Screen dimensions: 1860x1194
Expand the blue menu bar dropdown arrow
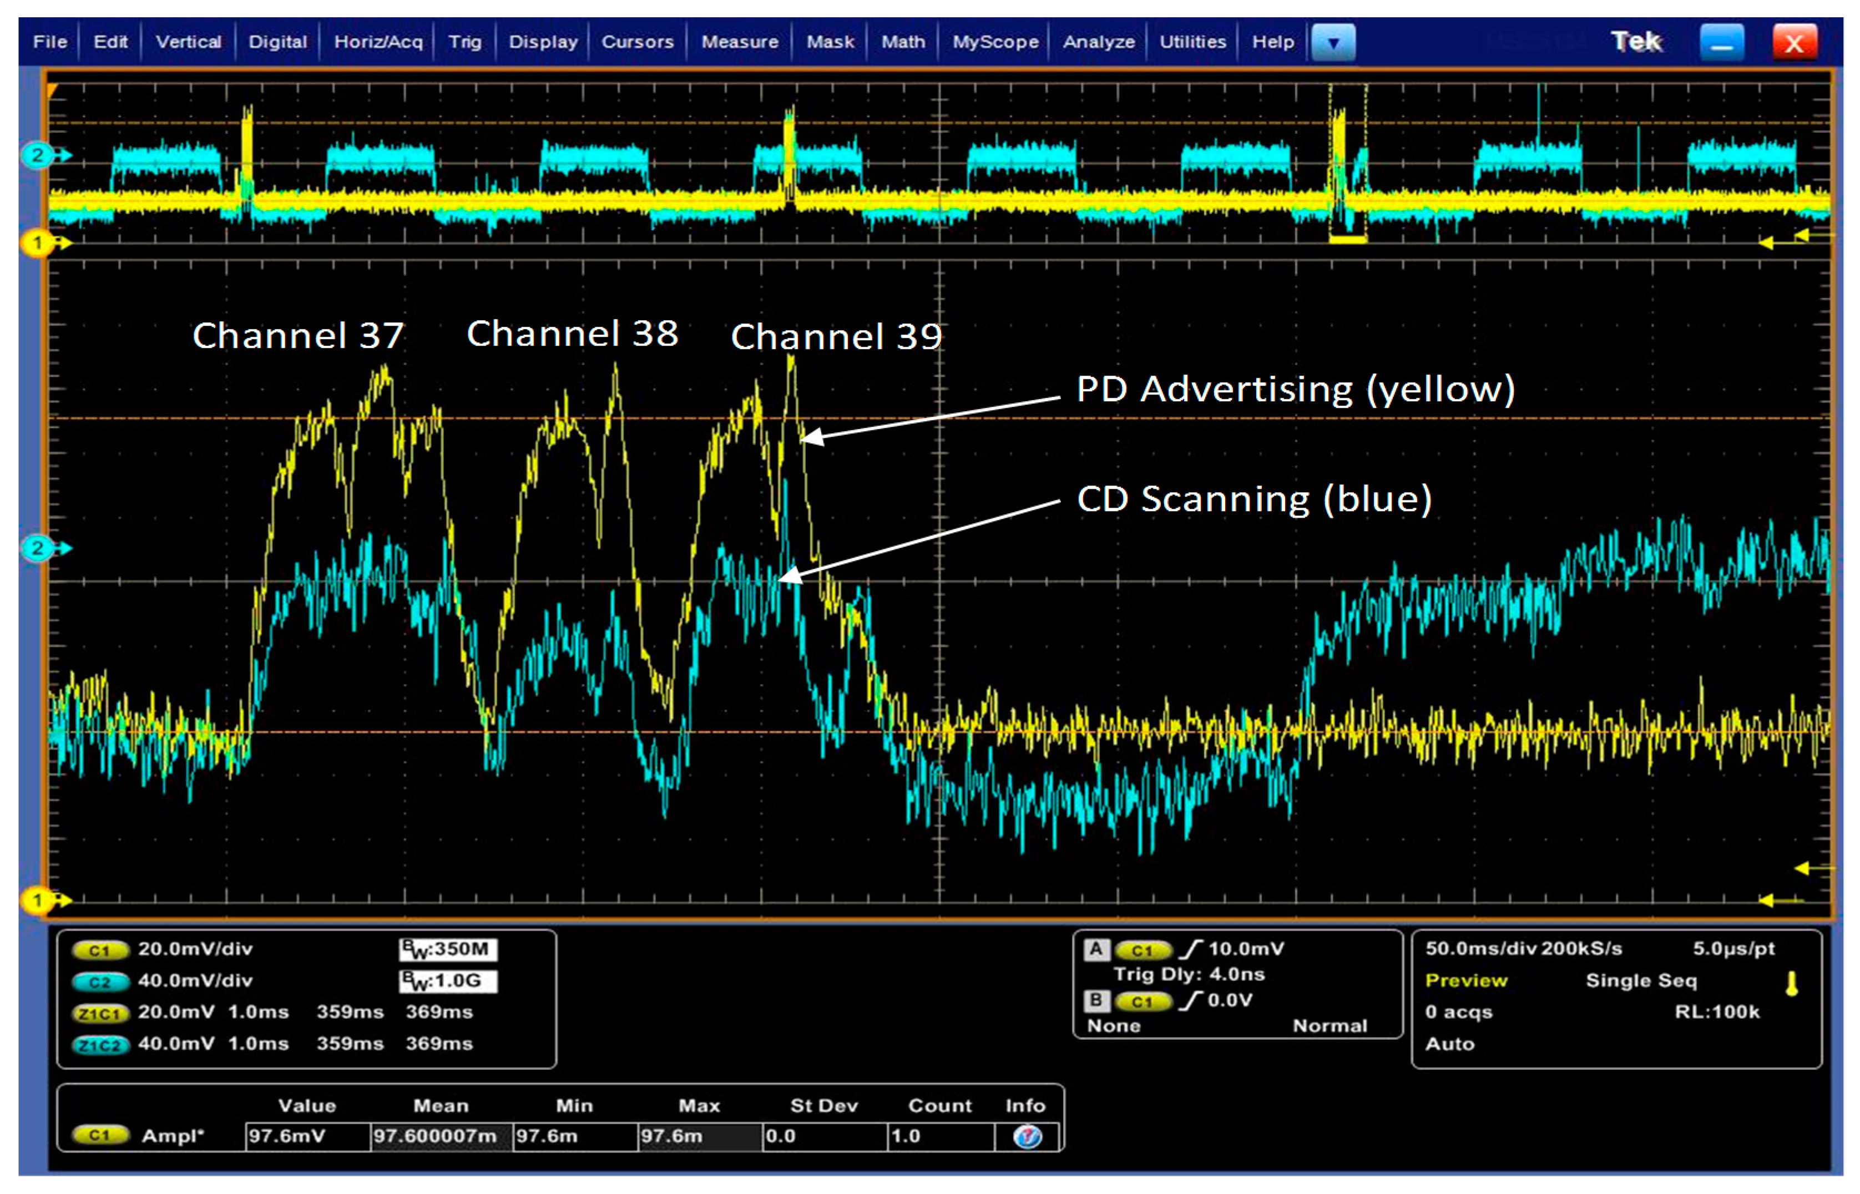pos(1333,43)
